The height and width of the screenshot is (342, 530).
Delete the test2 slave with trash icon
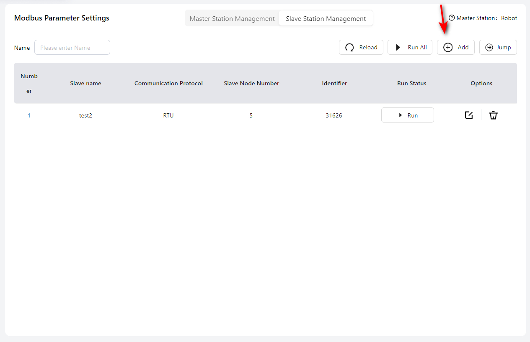(493, 115)
